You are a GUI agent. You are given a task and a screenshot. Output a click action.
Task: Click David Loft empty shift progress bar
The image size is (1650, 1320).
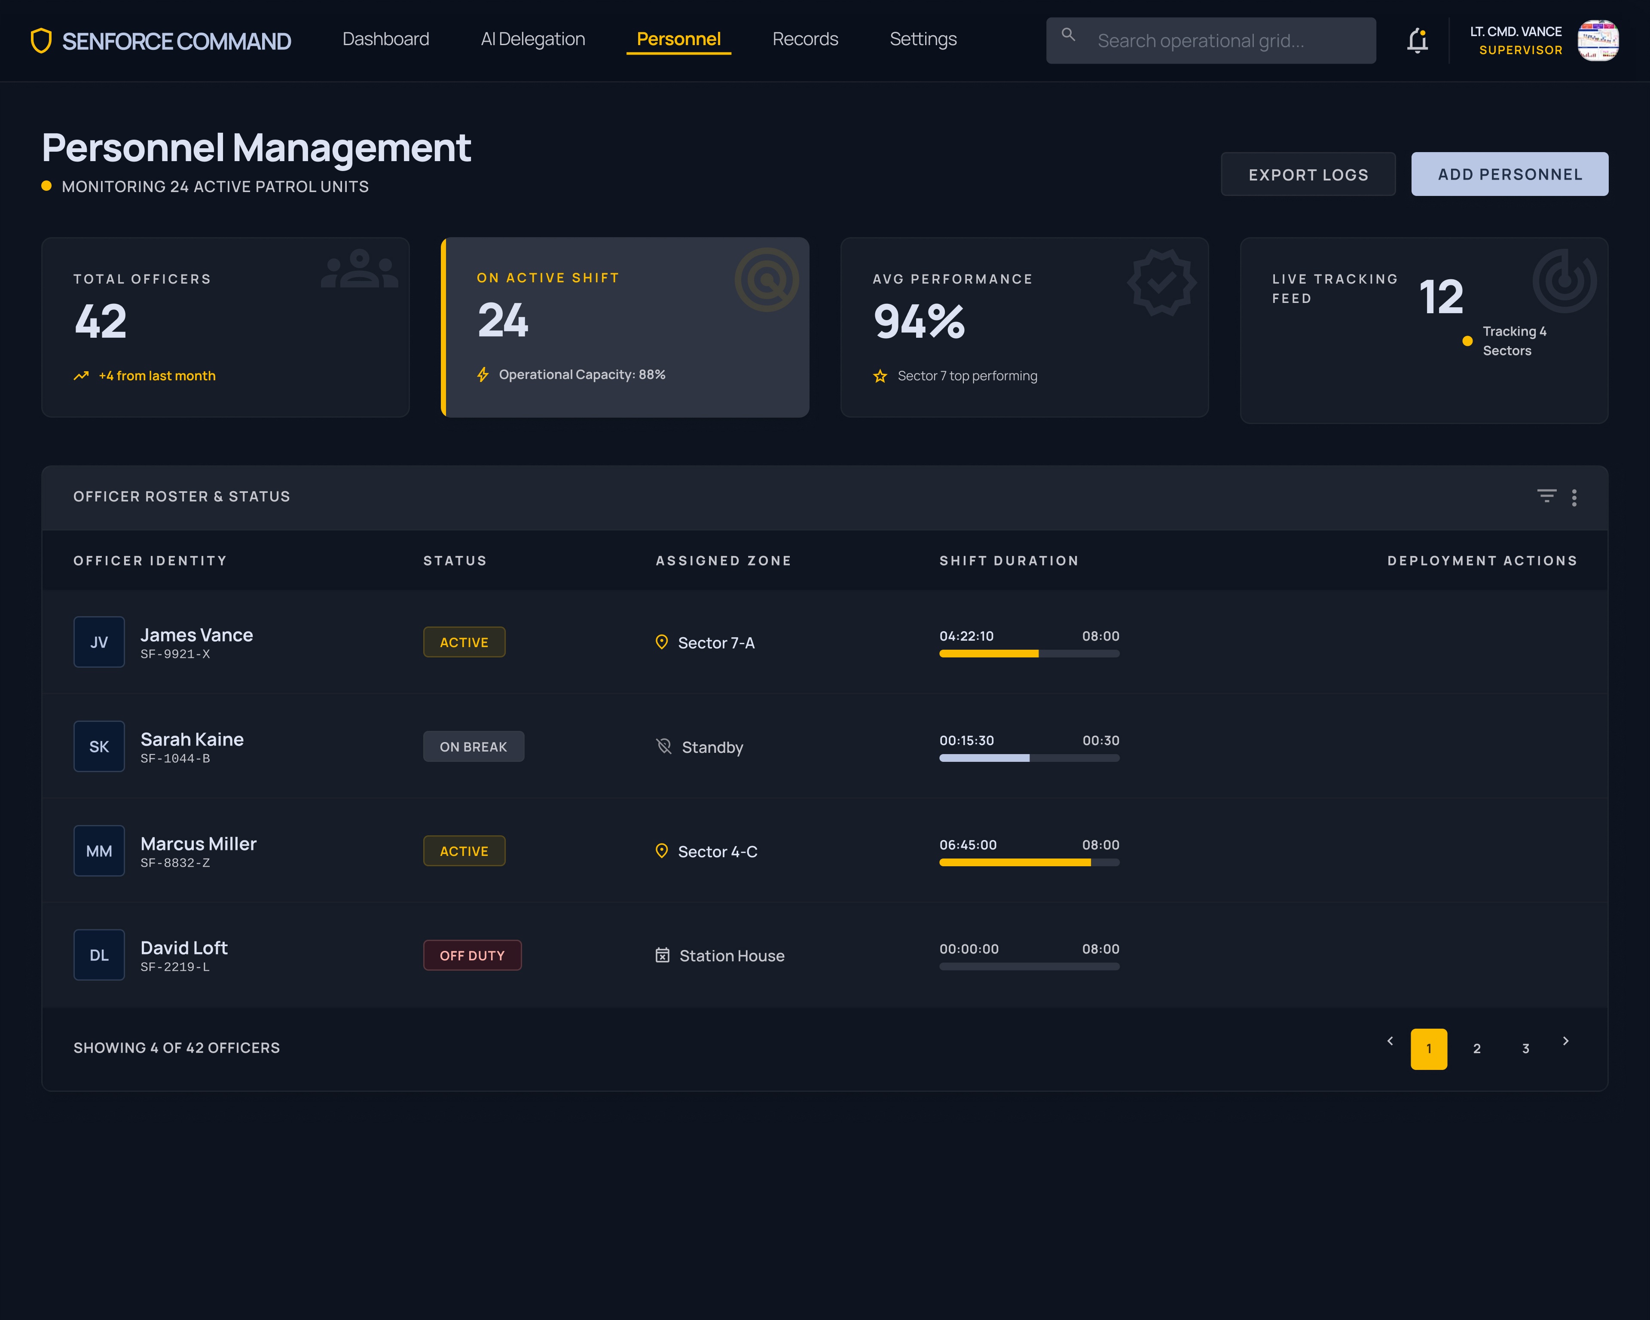click(x=1030, y=966)
